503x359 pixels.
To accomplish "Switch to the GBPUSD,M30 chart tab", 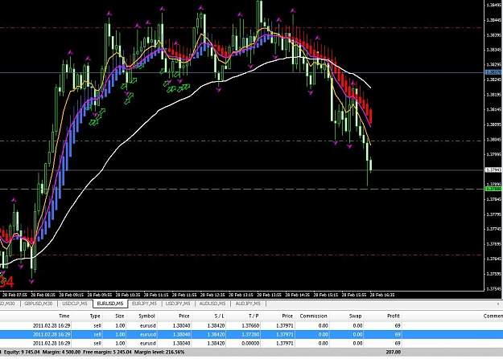I will (38, 304).
